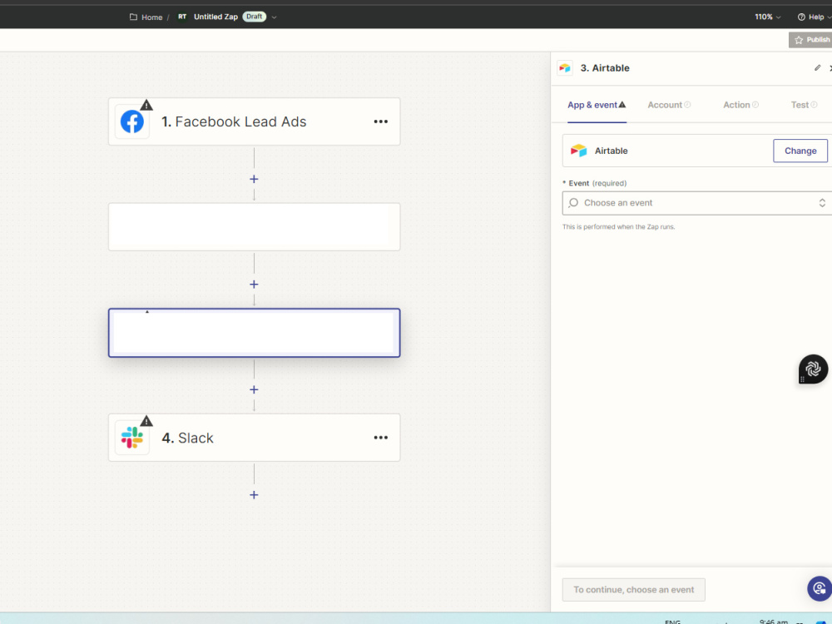Click the RT workspace badge

(x=182, y=17)
